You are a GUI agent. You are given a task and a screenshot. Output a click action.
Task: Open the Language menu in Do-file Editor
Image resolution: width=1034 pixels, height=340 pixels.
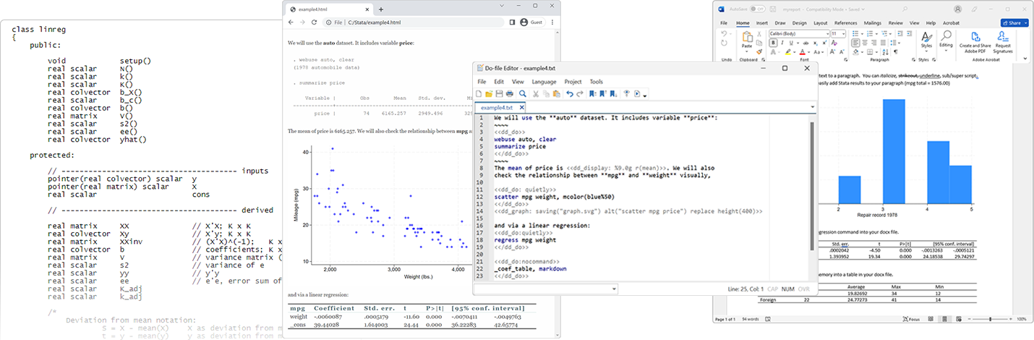point(544,82)
